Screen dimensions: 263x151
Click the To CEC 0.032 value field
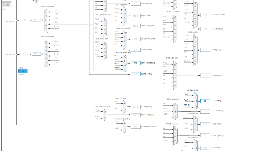[x=205, y=148]
